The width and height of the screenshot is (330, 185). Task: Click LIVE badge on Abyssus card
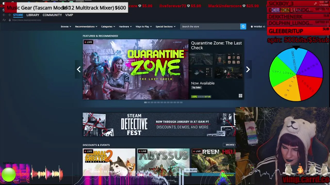(x=143, y=151)
